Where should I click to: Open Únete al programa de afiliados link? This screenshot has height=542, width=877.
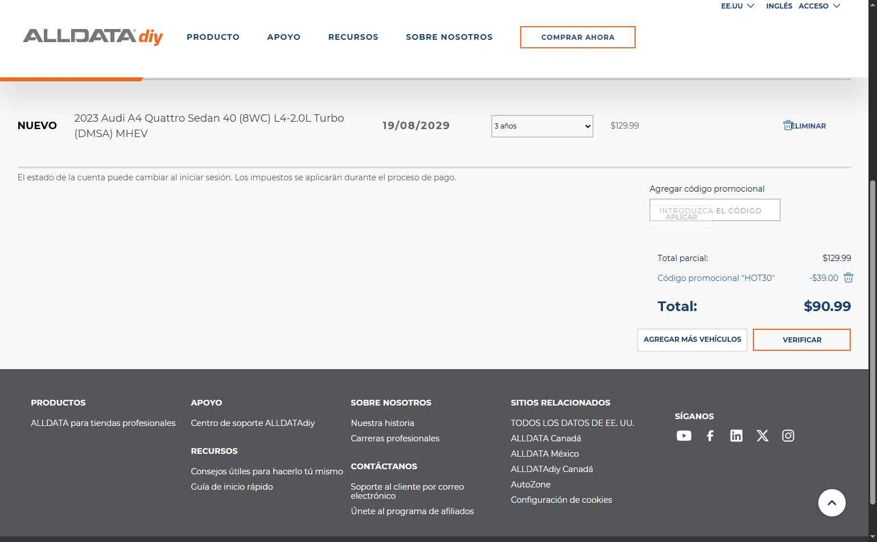[x=412, y=511]
